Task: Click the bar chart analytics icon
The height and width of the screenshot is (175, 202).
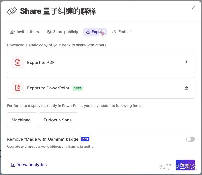Action: tap(13, 165)
